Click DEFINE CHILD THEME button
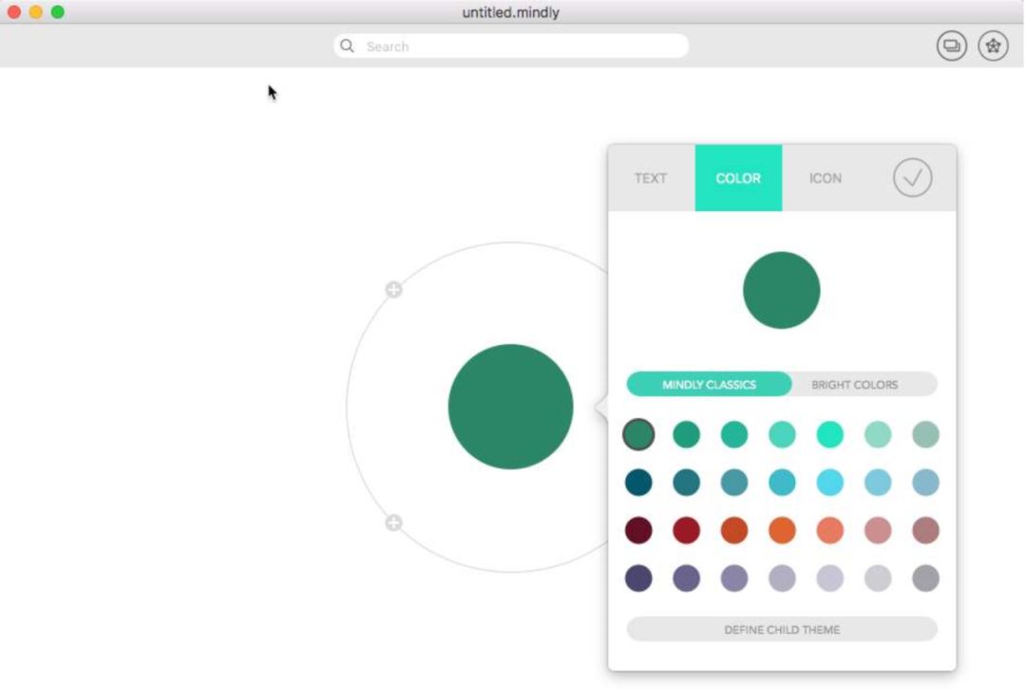This screenshot has width=1026, height=690. tap(782, 629)
